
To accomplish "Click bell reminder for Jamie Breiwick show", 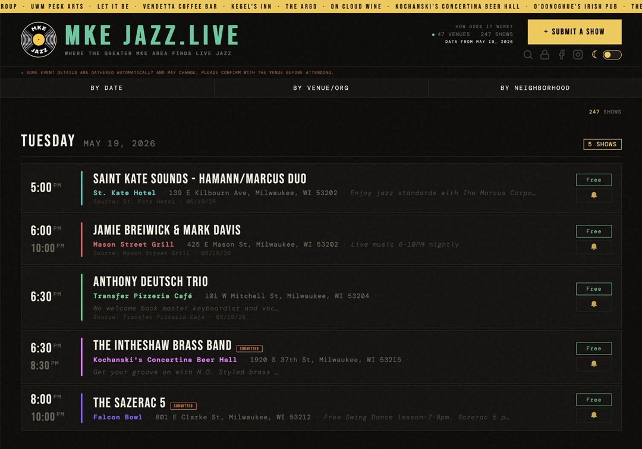I will 594,247.
